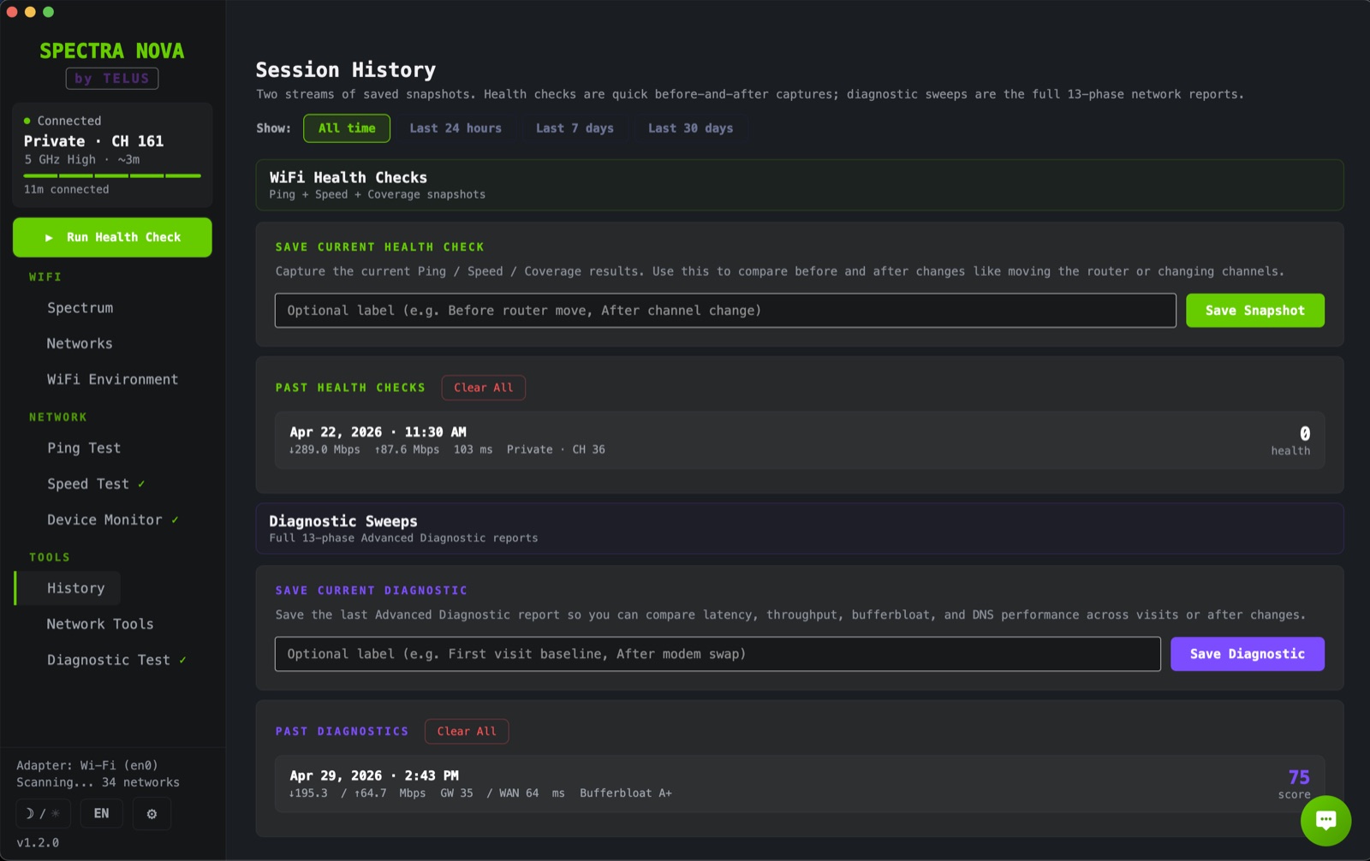The height and width of the screenshot is (861, 1370).
Task: Filter history to Last 30 days
Action: click(x=690, y=128)
